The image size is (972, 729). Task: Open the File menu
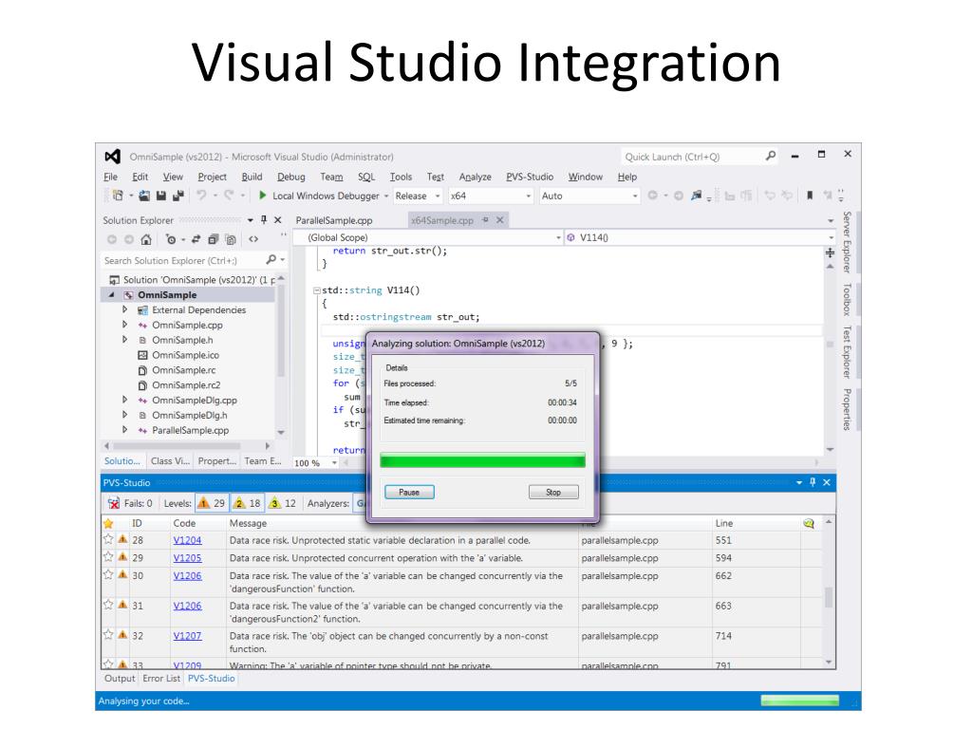(x=110, y=177)
